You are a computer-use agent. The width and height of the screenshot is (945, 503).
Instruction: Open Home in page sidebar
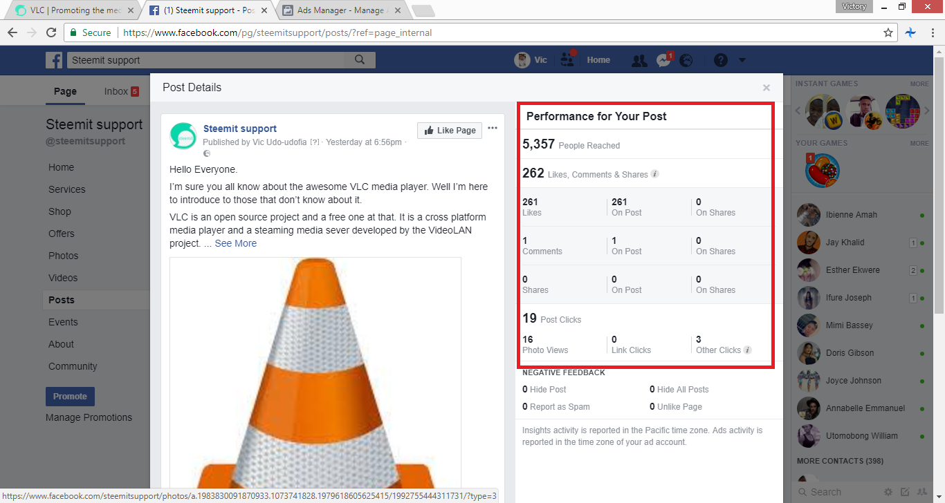click(x=61, y=167)
